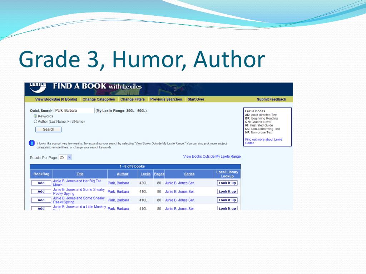Open the Junie B. Jones and Her Big Fat Mouth title
The image size is (366, 274).
click(77, 183)
